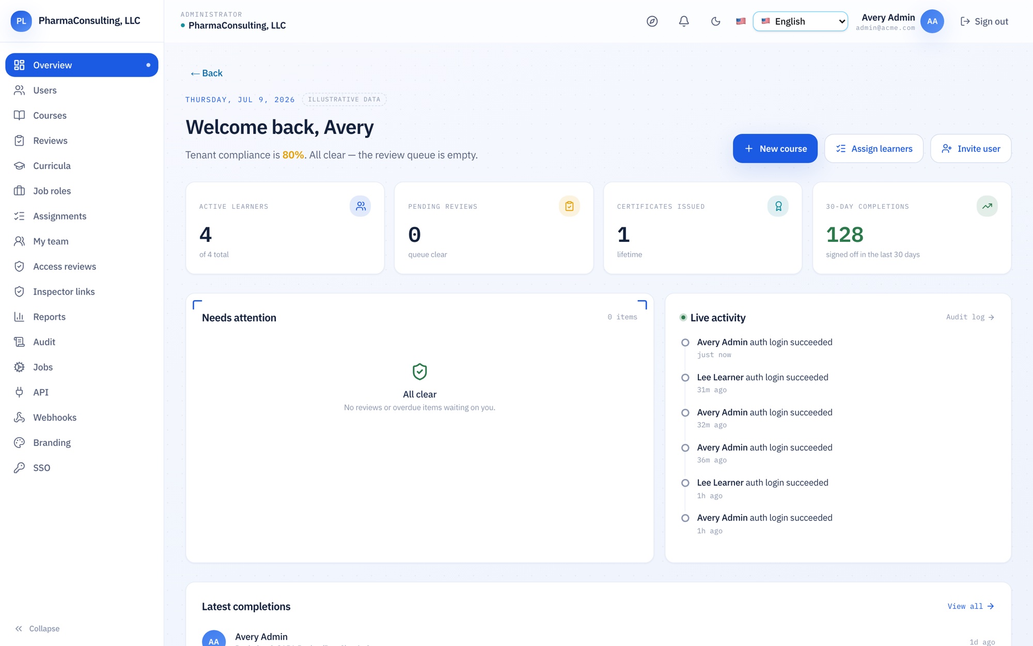Click the Audit scroll icon in sidebar
Viewport: 1033px width, 646px height.
[x=19, y=342]
